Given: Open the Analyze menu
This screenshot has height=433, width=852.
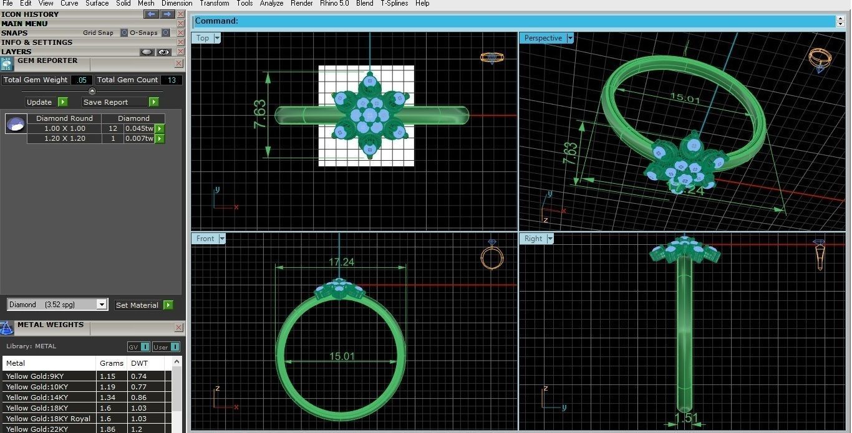Looking at the screenshot, I should (271, 3).
